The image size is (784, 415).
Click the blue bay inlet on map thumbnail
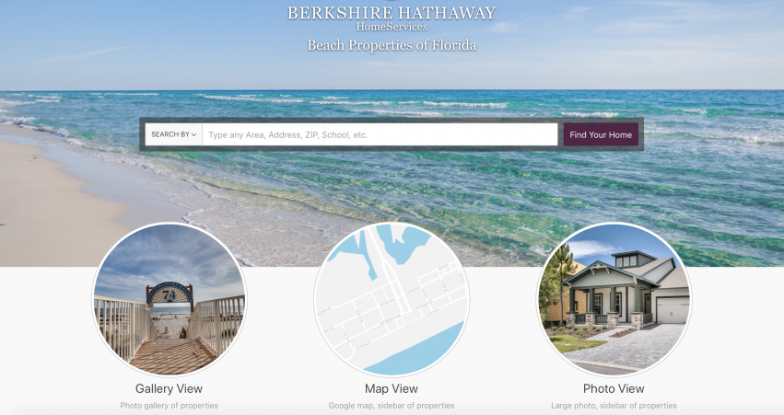point(403,241)
